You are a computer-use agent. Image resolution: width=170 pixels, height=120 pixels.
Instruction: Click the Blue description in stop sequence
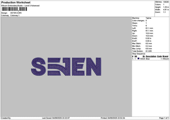click(x=148, y=59)
